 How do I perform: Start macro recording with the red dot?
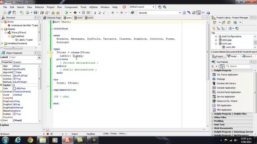point(48,134)
